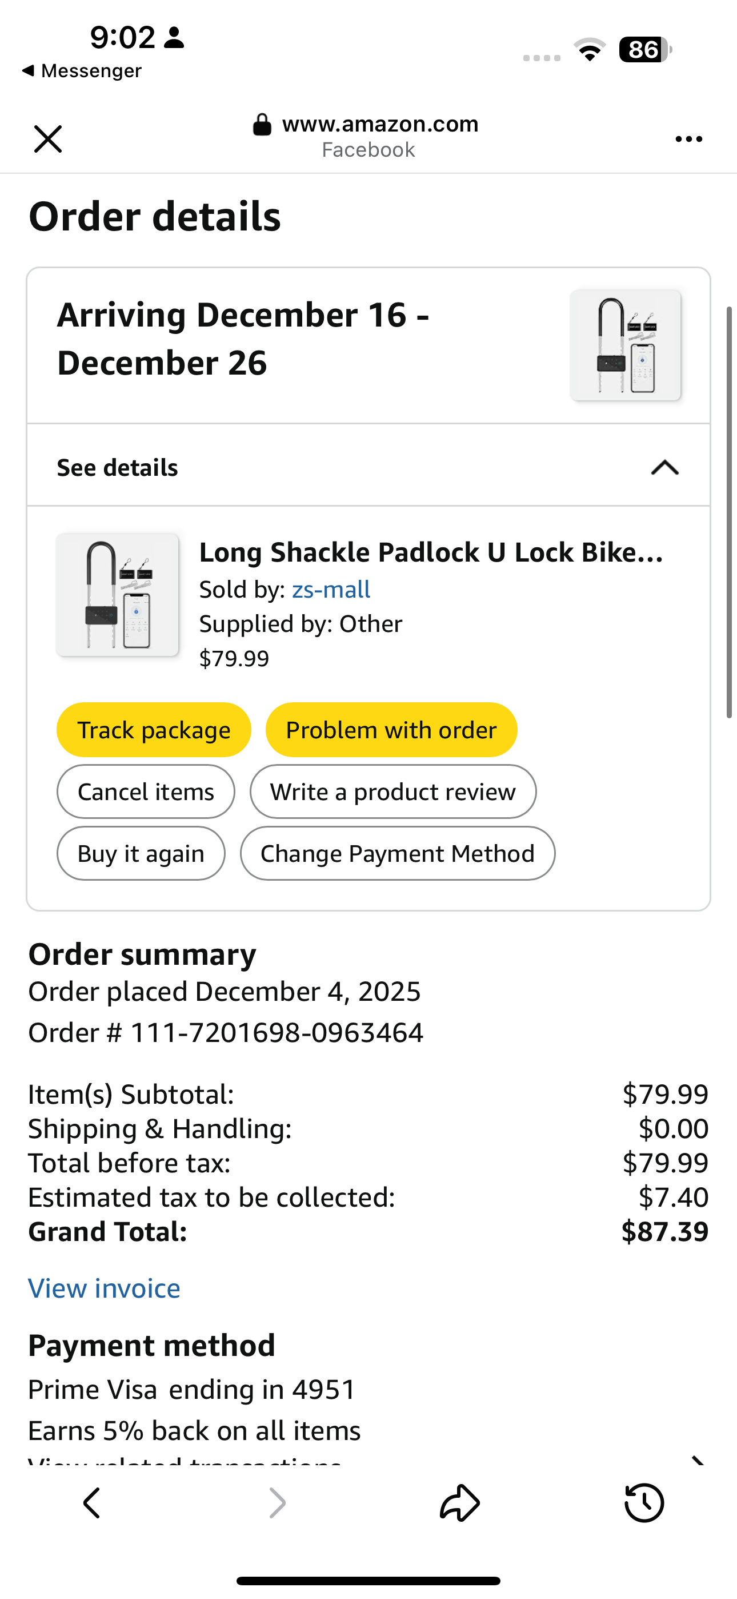737x1599 pixels.
Task: Open the browsing history clock icon
Action: click(x=644, y=1503)
